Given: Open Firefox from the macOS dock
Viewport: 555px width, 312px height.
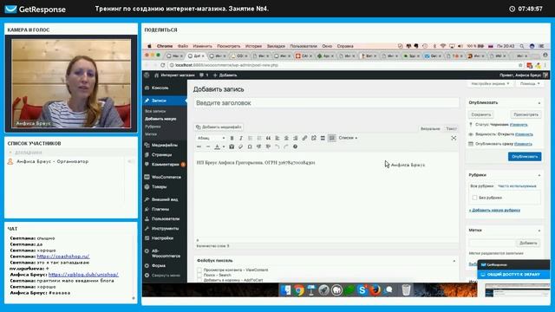Looking at the screenshot, I should point(375,290).
